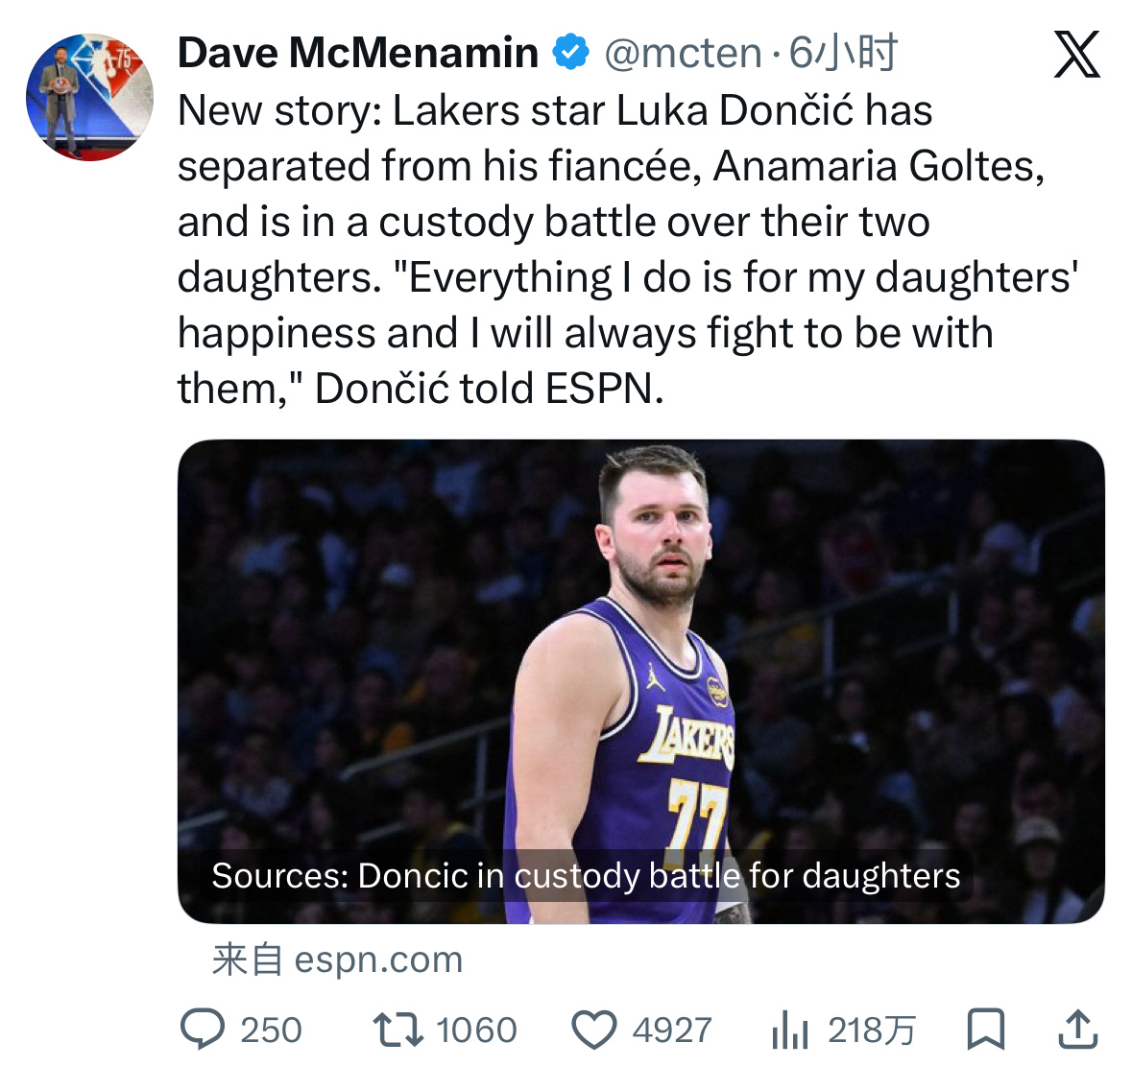This screenshot has width=1132, height=1090.
Task: Open the @mcten handle link
Action: click(683, 53)
